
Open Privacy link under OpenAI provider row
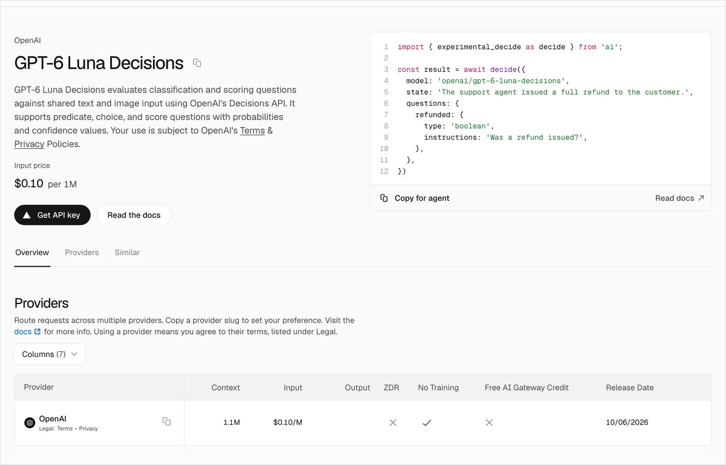pos(88,429)
